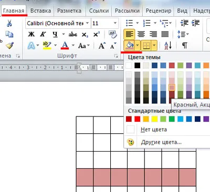Select the Format Painter brush
210x192 pixels.
click(x=9, y=46)
